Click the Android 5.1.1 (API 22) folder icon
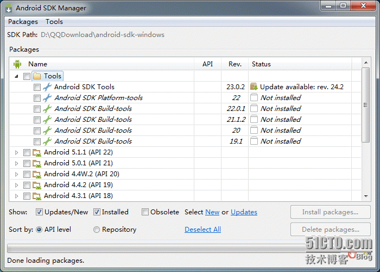This screenshot has width=380, height=272. (37, 152)
